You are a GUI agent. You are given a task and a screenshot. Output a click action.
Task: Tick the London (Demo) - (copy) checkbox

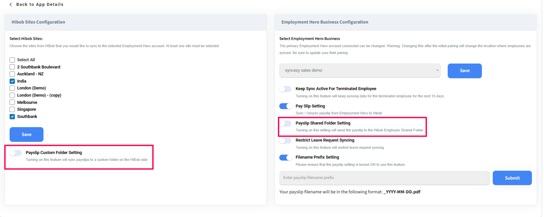(12, 95)
